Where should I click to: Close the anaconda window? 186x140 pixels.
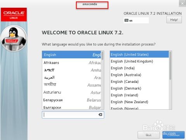pos(182,3)
